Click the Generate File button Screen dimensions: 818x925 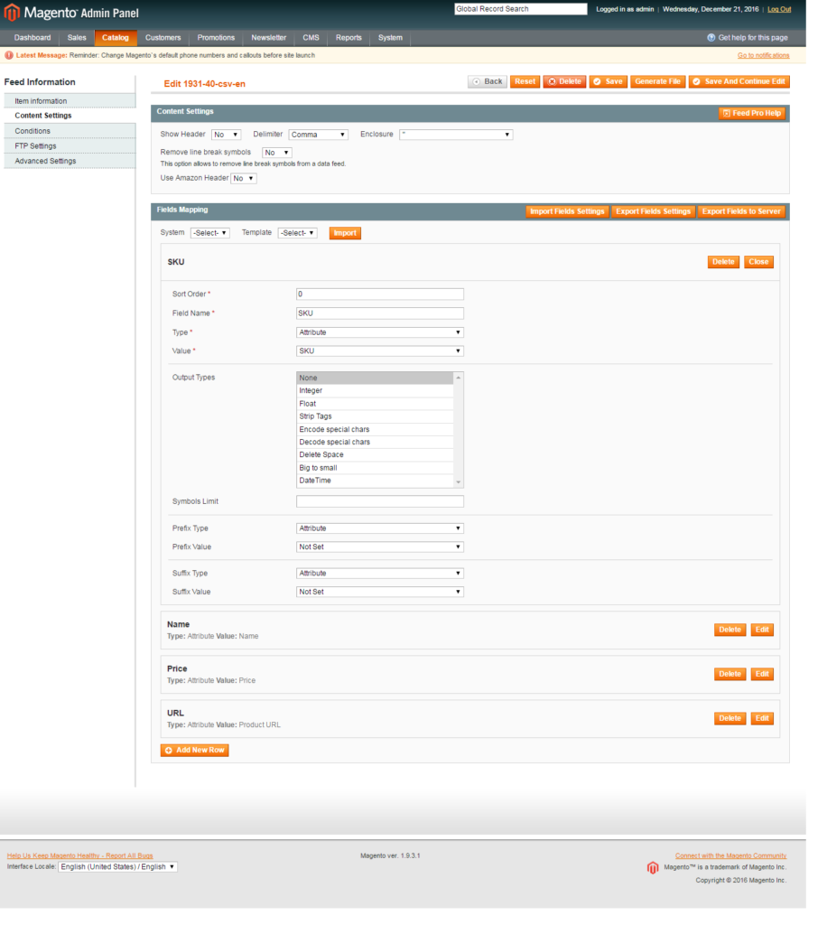point(657,82)
